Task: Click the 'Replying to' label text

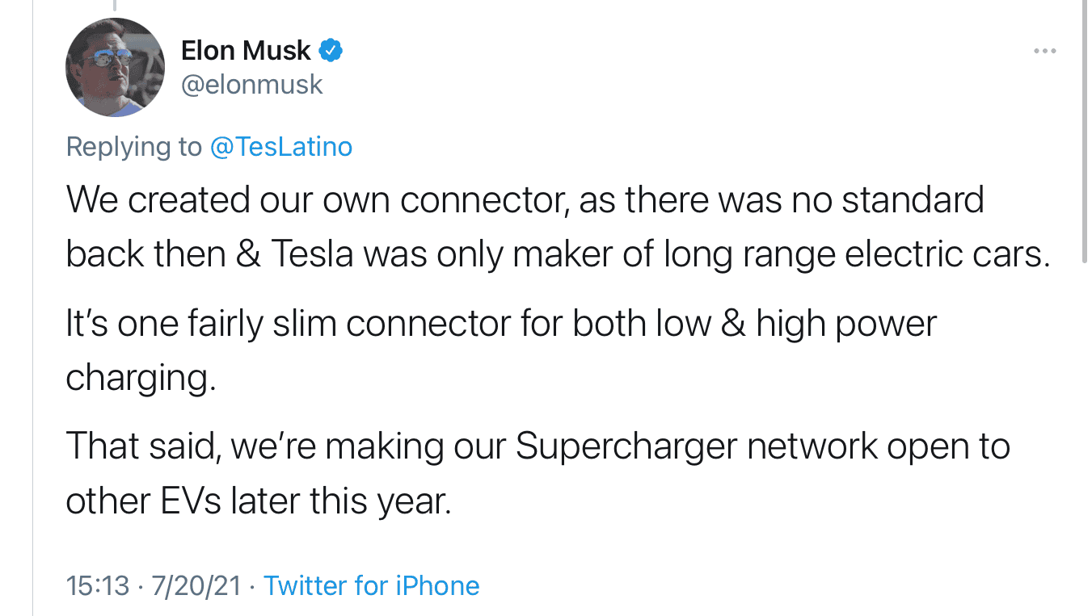Action: point(133,147)
